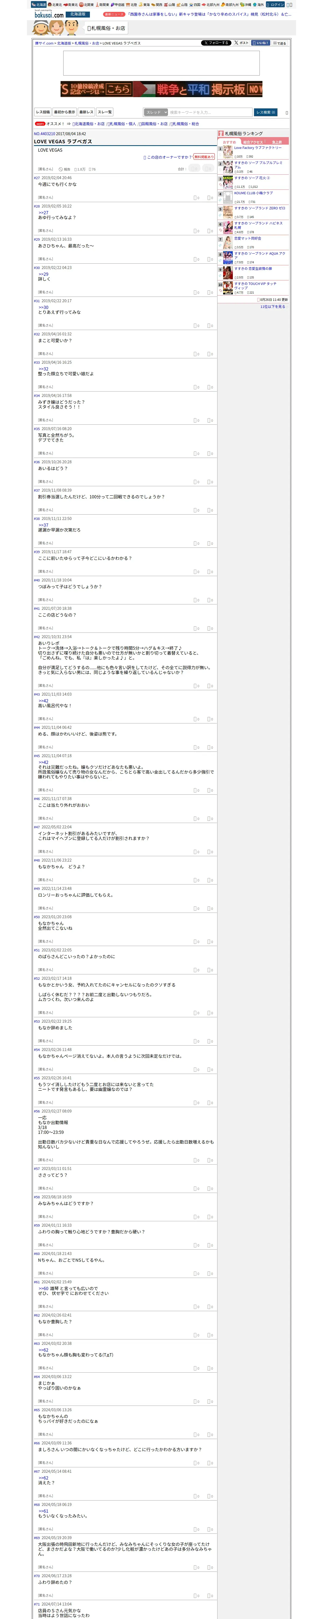This screenshot has width=323, height=1619.
Task: Click thread number NO.4403210
Action: click(x=44, y=134)
